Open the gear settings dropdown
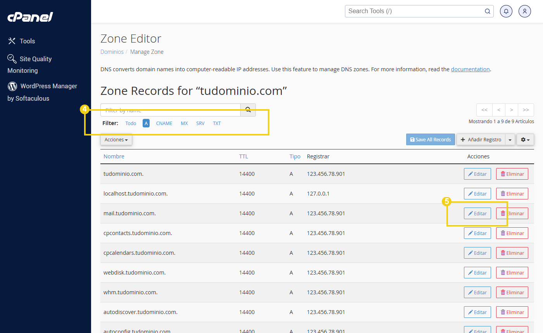543x333 pixels. point(525,140)
